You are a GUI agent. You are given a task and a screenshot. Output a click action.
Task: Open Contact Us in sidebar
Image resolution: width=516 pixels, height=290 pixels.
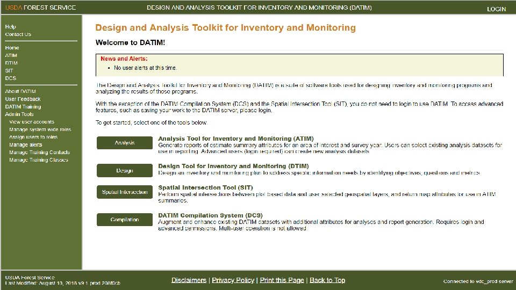18,34
